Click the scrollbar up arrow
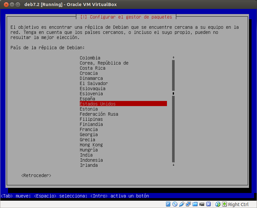 click(x=173, y=57)
